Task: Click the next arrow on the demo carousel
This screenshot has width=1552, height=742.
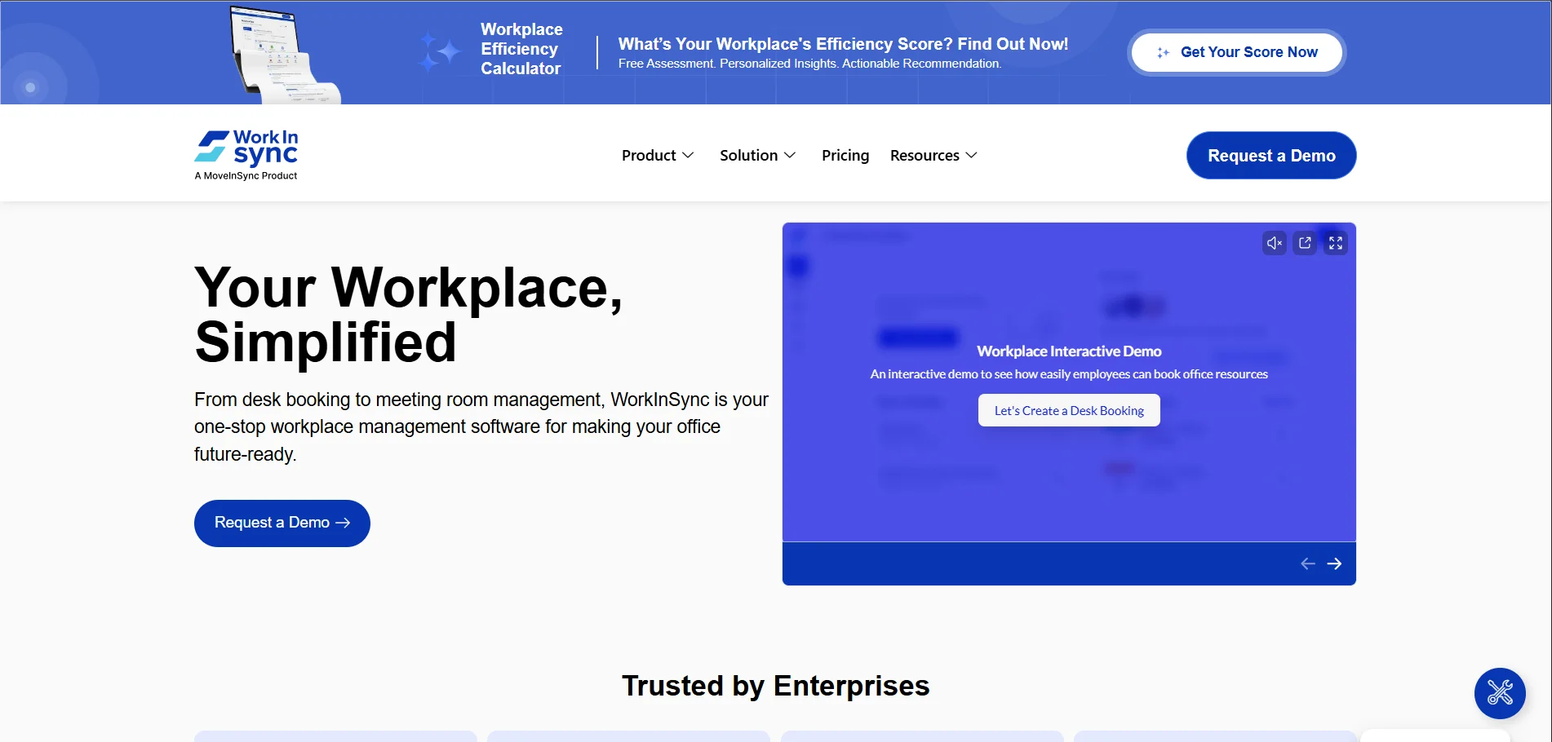Action: [x=1336, y=563]
